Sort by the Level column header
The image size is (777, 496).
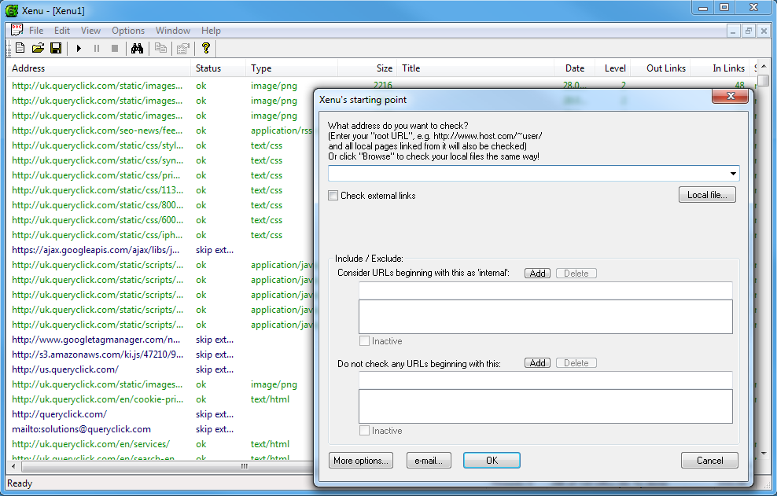(x=613, y=68)
